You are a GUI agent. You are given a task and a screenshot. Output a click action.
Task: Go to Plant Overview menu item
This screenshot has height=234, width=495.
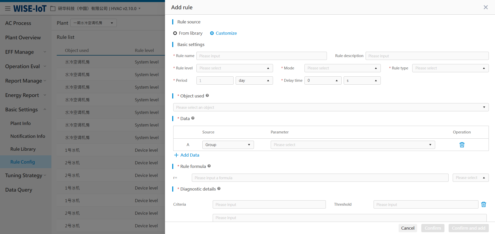[x=23, y=38]
